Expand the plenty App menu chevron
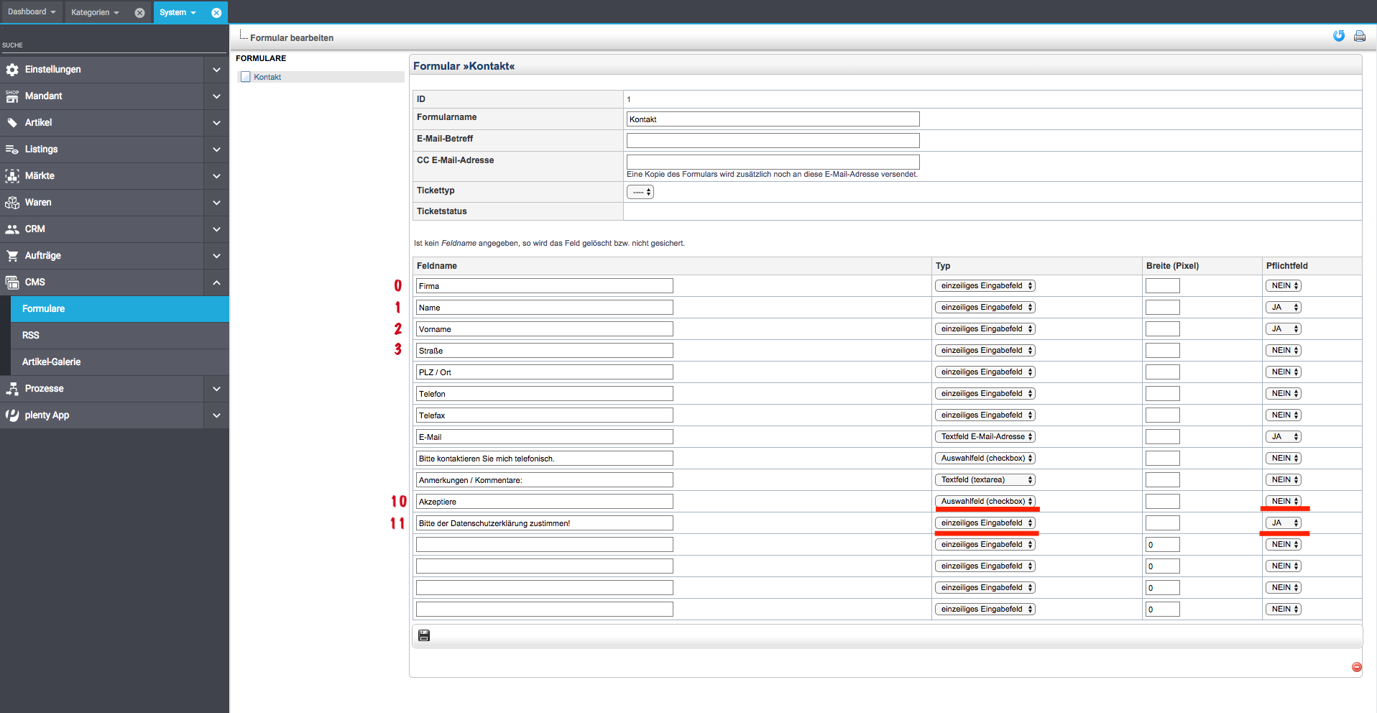 (x=216, y=415)
